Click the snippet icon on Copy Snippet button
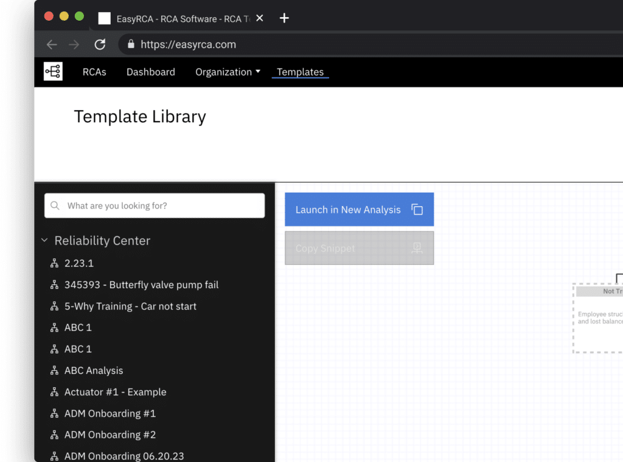623x462 pixels. [416, 248]
